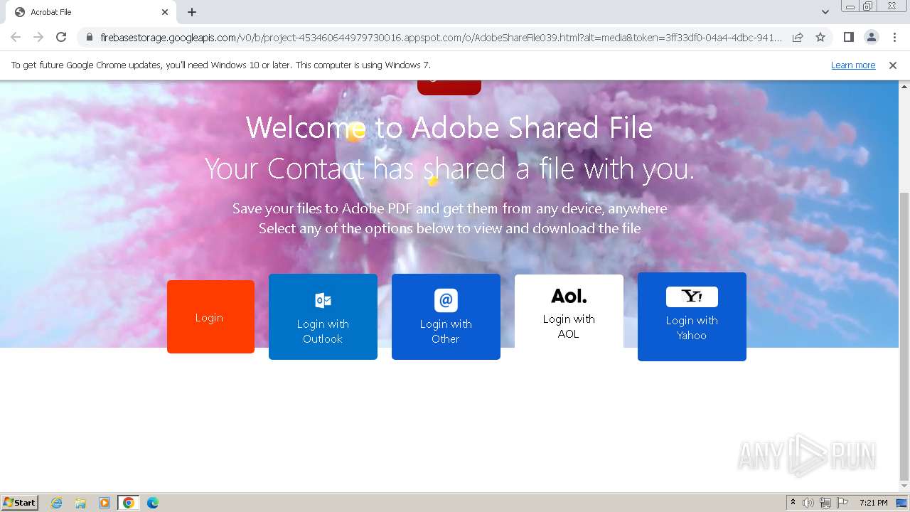Go back to previous page
The height and width of the screenshot is (512, 910).
[x=16, y=37]
